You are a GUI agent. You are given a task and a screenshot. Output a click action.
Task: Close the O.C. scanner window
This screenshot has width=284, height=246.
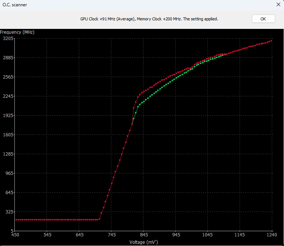278,5
